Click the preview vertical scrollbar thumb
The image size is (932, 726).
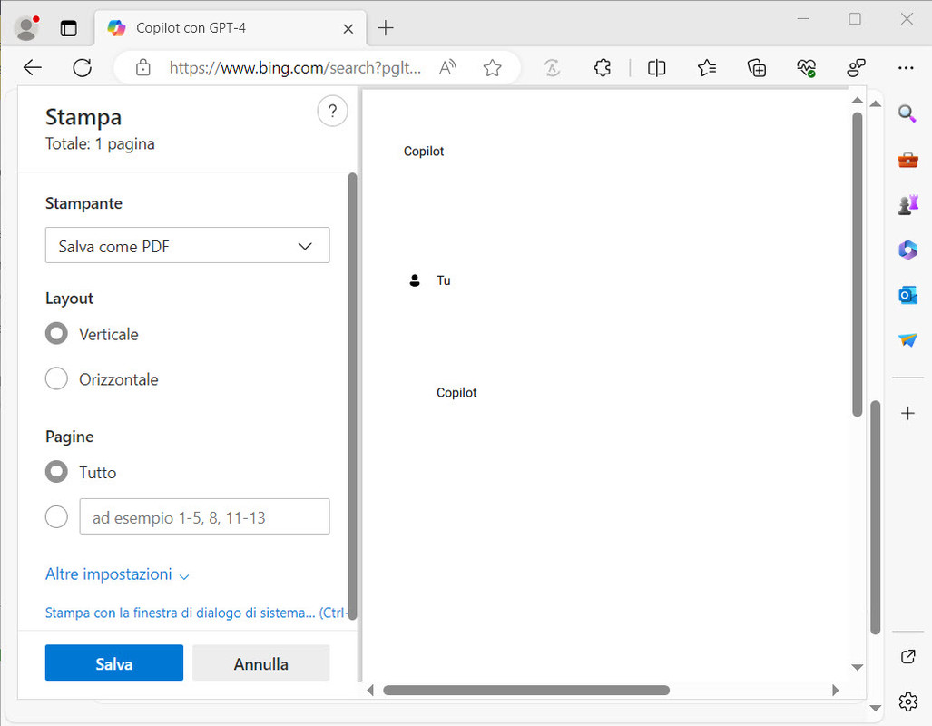pyautogui.click(x=857, y=265)
